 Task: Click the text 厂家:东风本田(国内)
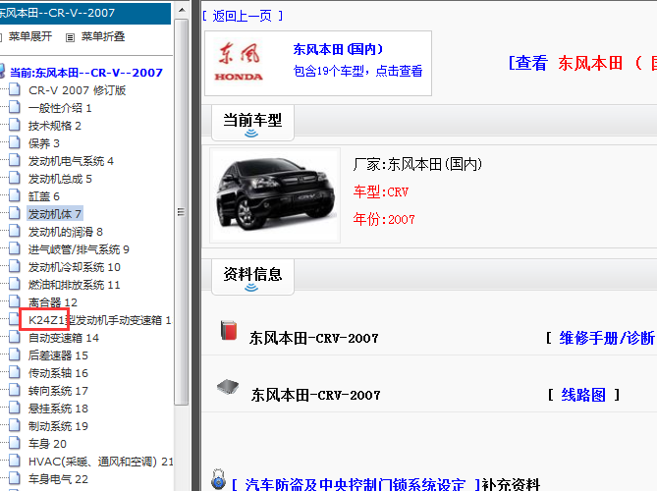[417, 164]
